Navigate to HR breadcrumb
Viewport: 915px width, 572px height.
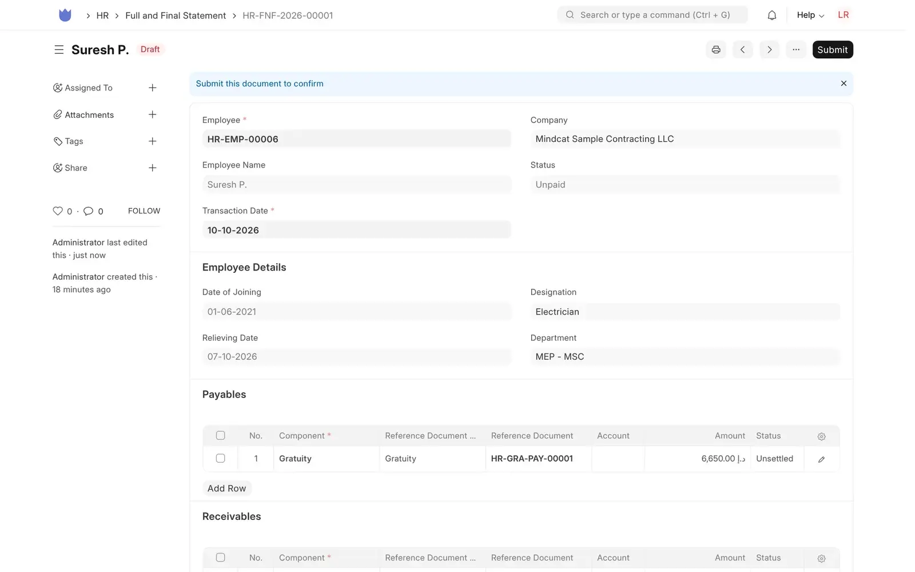pyautogui.click(x=102, y=15)
